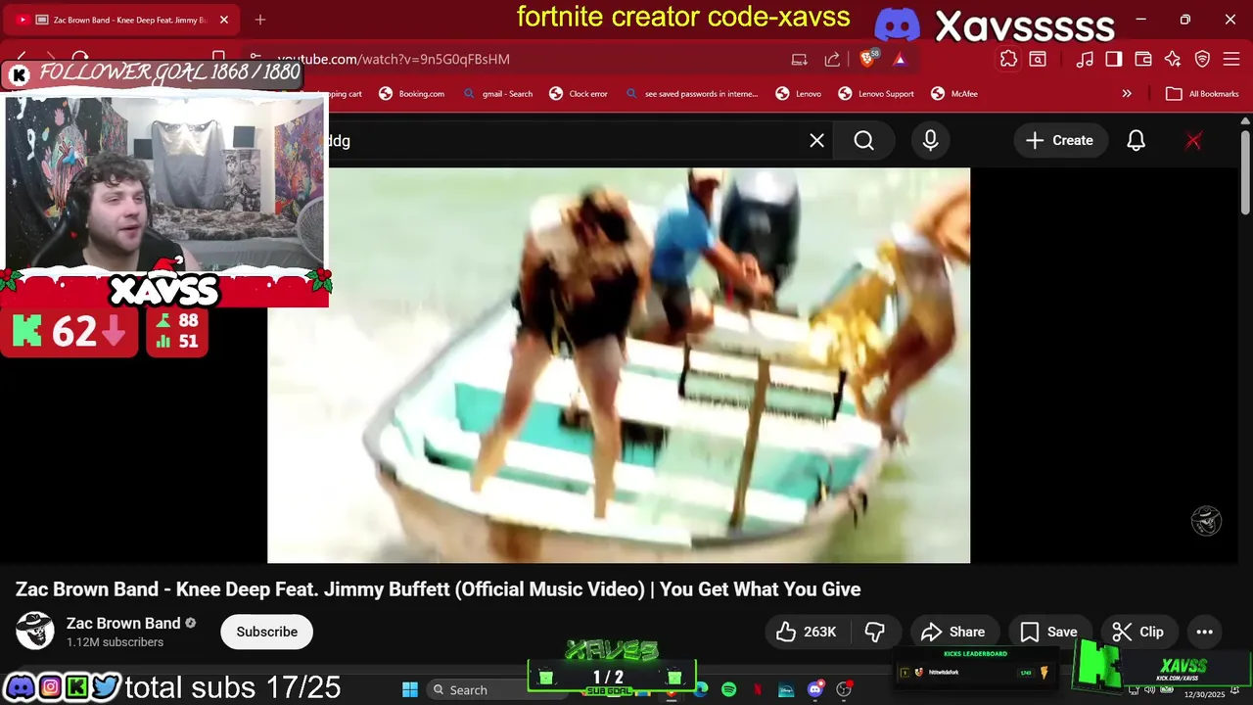The height and width of the screenshot is (705, 1253).
Task: Click the Zac Brown Band channel avatar
Action: click(x=35, y=632)
